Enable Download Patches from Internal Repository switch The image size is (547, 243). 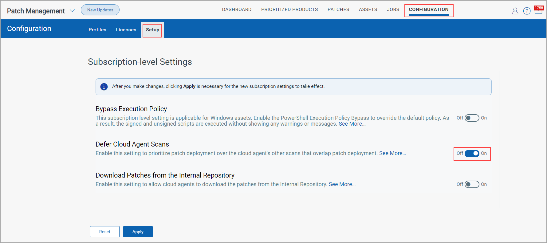(472, 184)
